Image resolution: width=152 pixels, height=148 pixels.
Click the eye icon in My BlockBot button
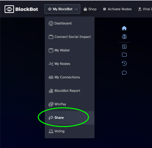(50, 9)
